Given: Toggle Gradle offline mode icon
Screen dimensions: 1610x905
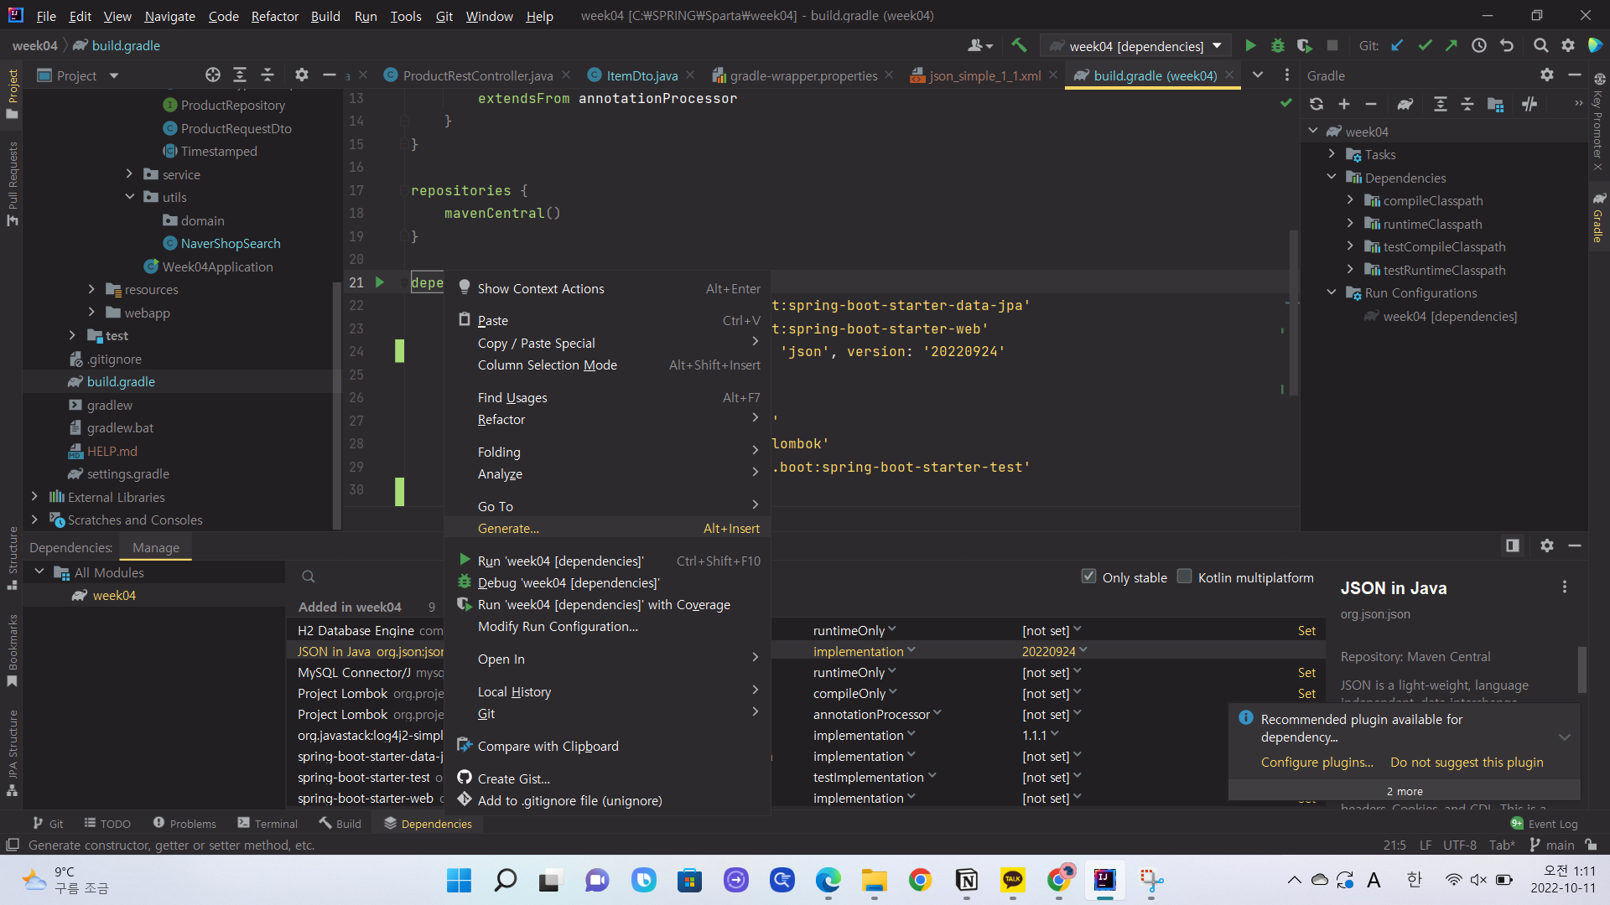Looking at the screenshot, I should point(1529,104).
